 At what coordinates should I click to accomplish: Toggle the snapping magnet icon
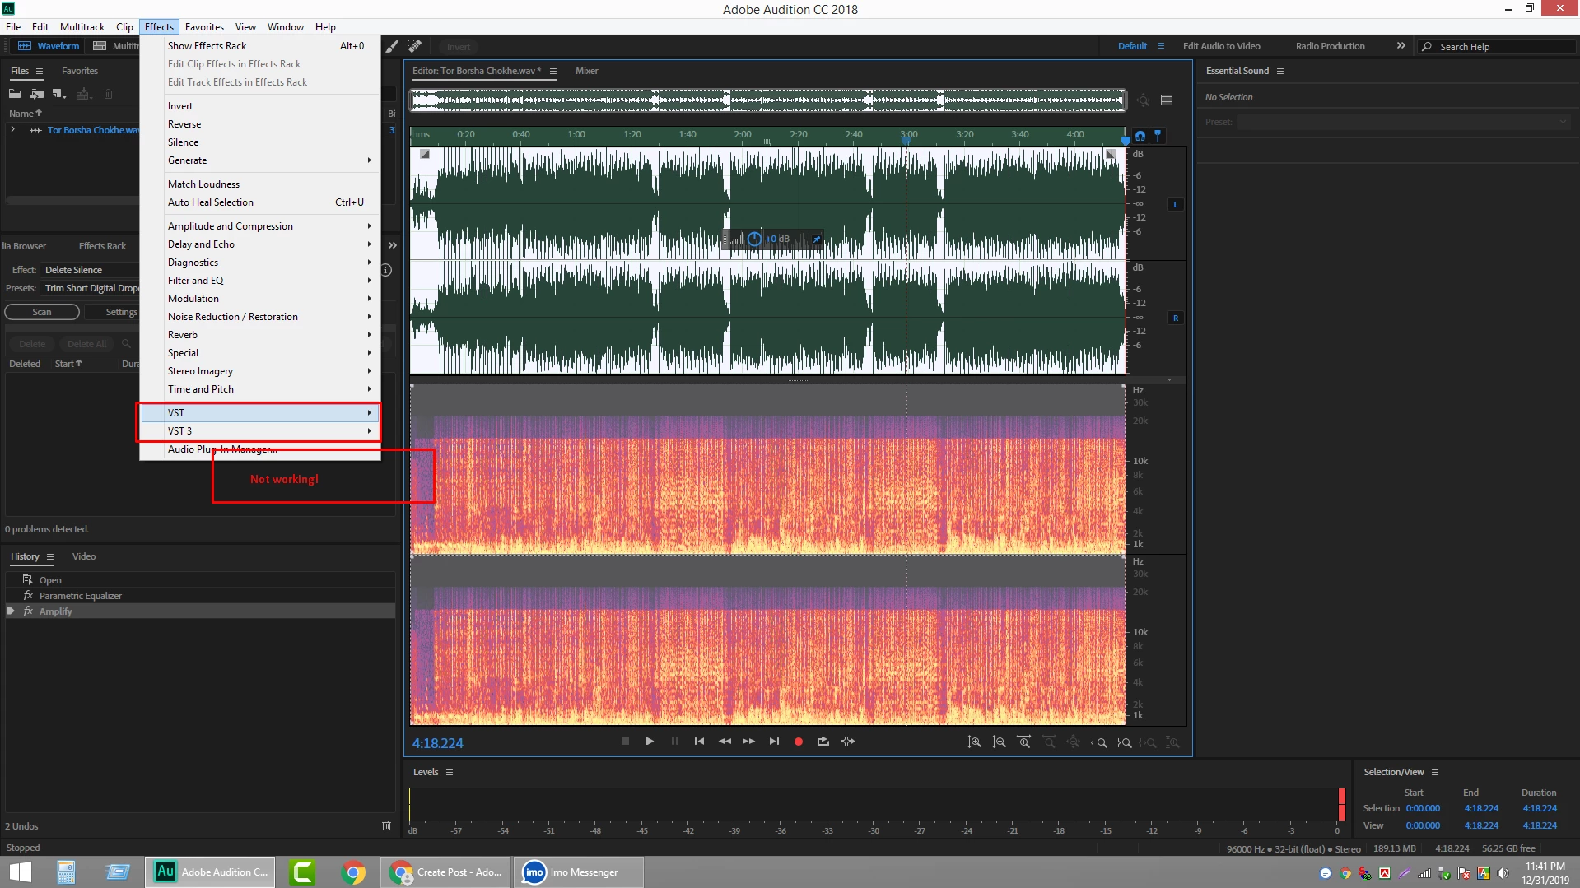coord(1140,136)
